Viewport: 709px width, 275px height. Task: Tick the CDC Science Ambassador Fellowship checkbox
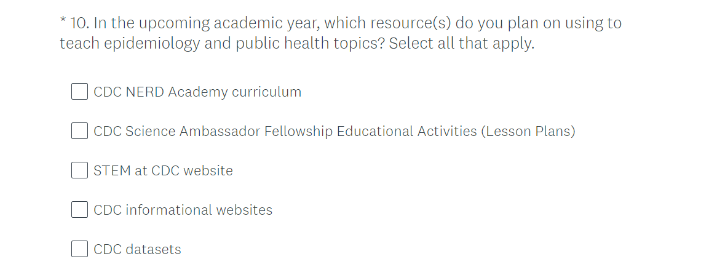point(79,131)
